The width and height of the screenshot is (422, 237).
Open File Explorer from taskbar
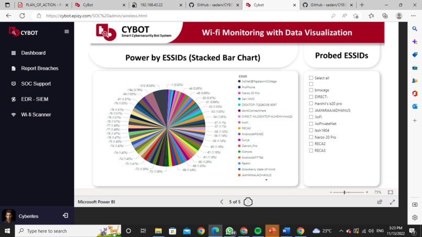tap(158, 231)
